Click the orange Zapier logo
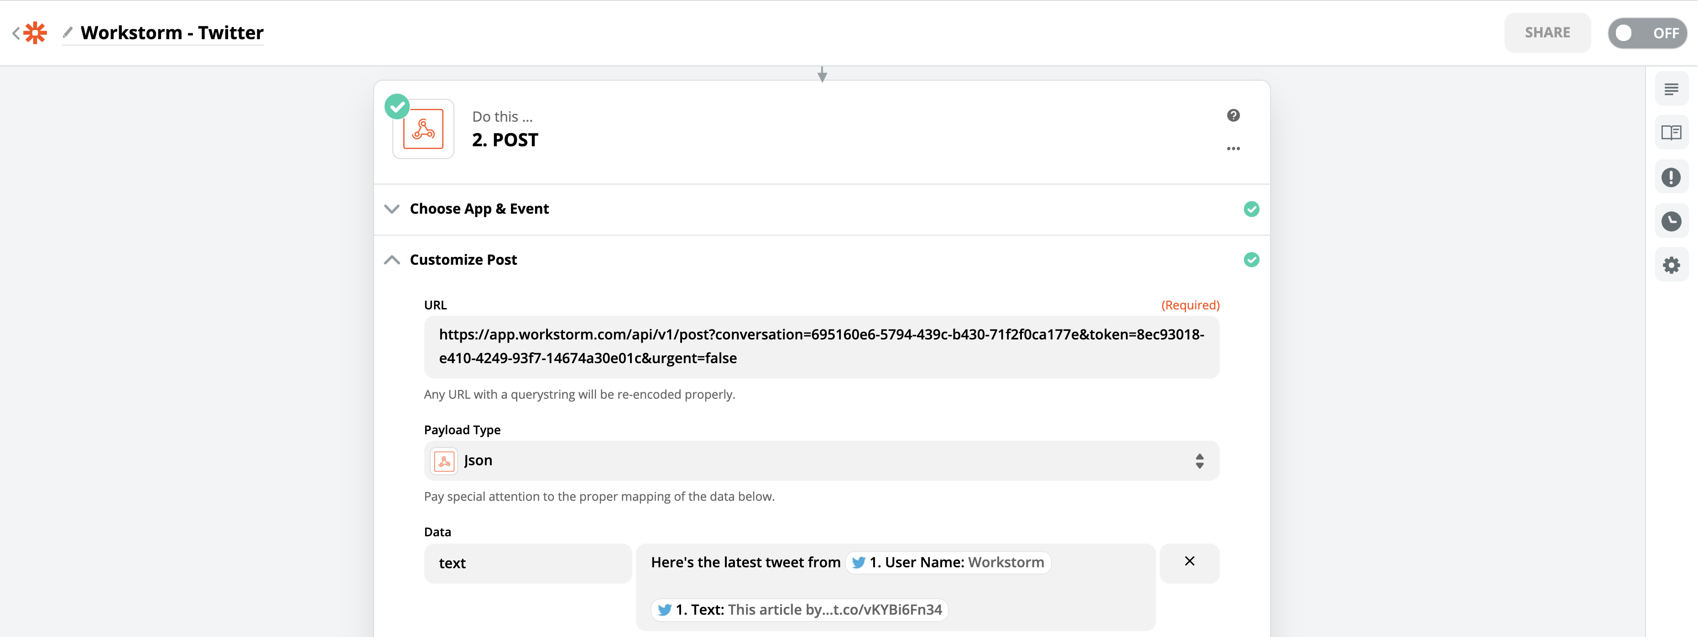 click(36, 33)
